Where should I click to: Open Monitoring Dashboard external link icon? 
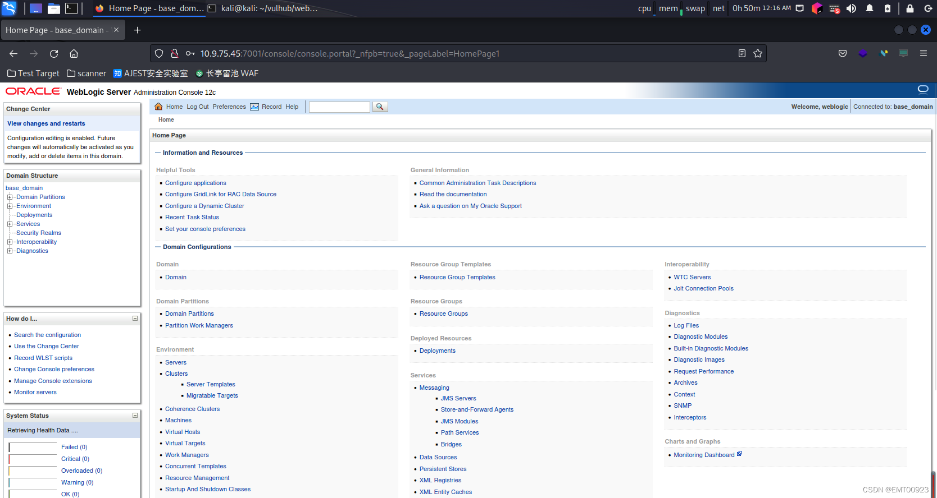click(739, 454)
